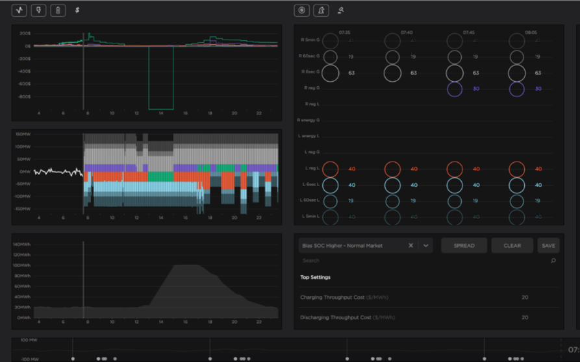Clear the Bias SOC Higher preset selection
Image resolution: width=580 pixels, height=362 pixels.
(x=410, y=246)
